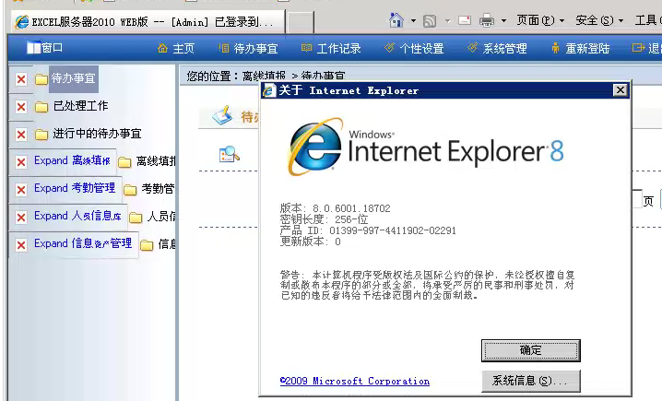Click the 确定 button
Image resolution: width=662 pixels, height=401 pixels.
(530, 350)
